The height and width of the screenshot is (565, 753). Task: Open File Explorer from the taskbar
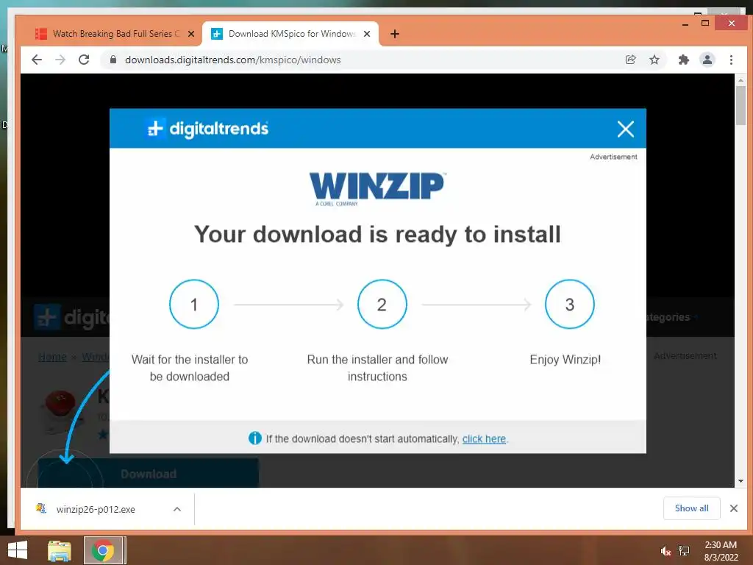coord(60,550)
